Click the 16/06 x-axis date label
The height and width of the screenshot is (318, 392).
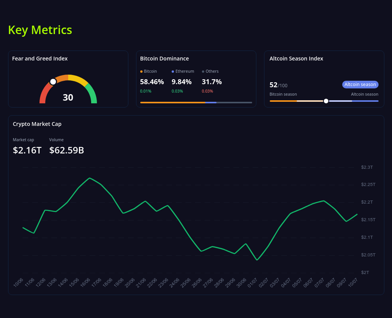click(x=85, y=282)
